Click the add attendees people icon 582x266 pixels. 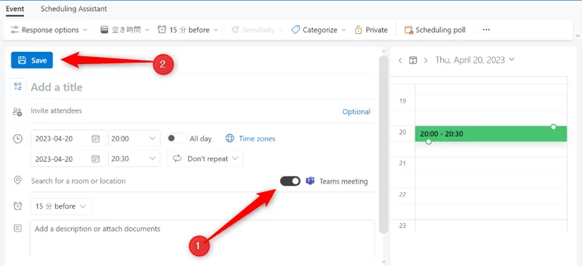coord(18,112)
